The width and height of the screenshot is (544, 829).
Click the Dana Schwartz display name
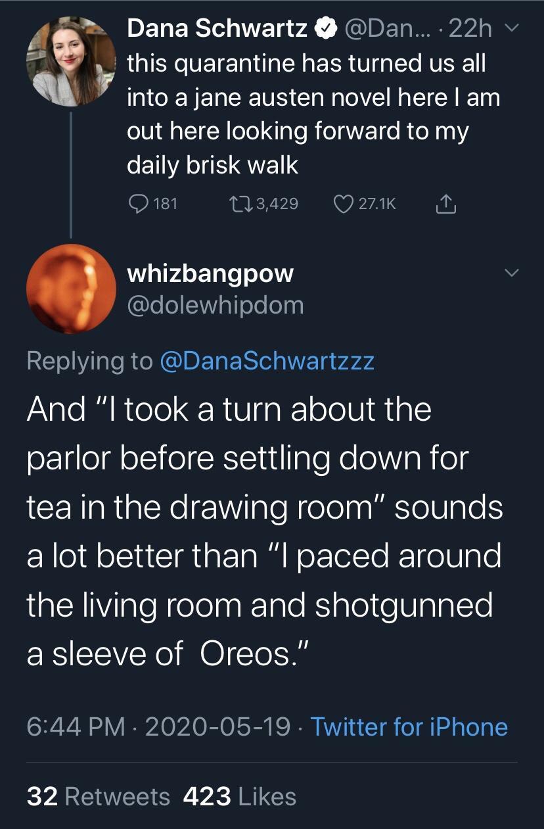(x=217, y=28)
